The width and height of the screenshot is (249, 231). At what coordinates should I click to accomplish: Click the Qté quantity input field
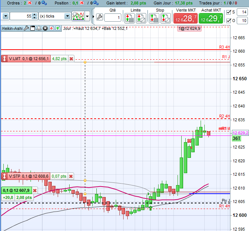(113, 17)
